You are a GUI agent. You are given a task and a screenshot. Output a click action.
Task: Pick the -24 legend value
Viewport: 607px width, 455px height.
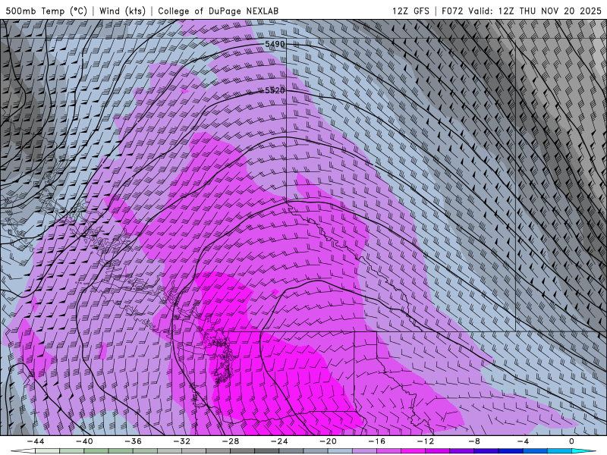coord(279,441)
